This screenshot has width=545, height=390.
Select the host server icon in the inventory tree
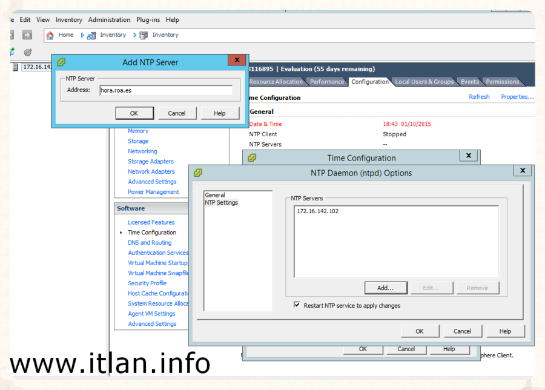click(15, 67)
